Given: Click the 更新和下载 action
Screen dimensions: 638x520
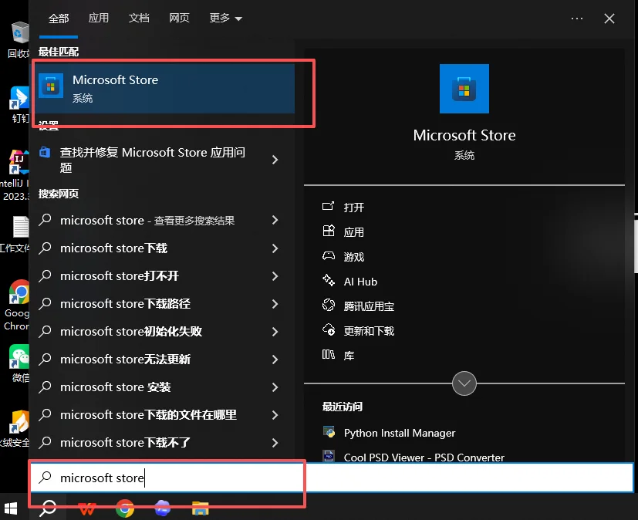Looking at the screenshot, I should [369, 331].
